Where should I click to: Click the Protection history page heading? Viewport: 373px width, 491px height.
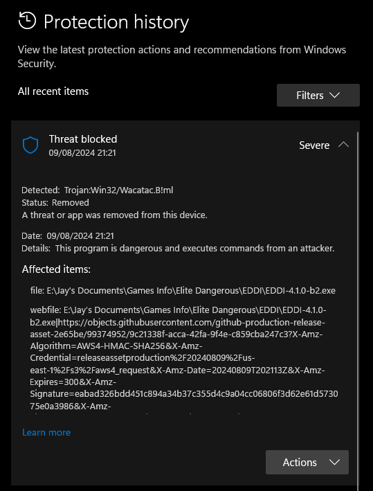[116, 22]
